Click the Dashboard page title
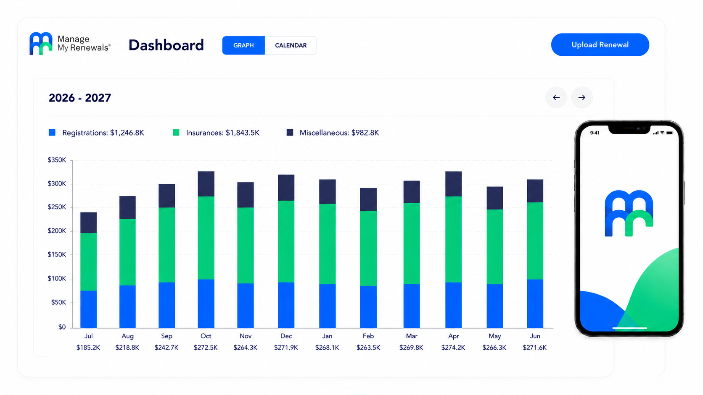The image size is (703, 395). tap(166, 45)
